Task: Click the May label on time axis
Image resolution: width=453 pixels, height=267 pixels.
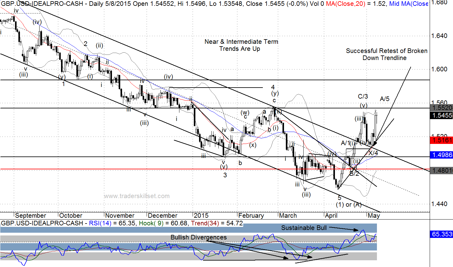Action: click(374, 216)
